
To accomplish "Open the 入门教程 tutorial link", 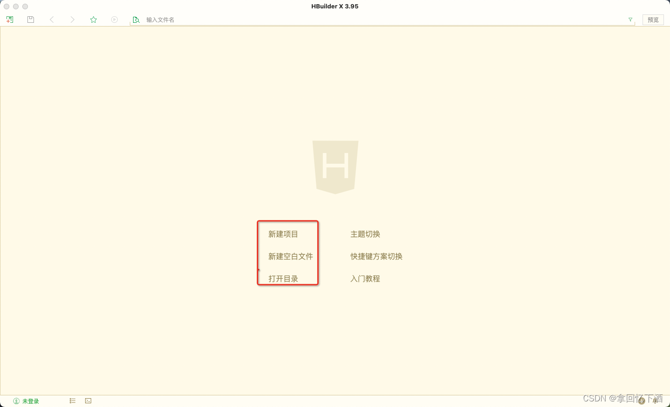I will pyautogui.click(x=365, y=279).
